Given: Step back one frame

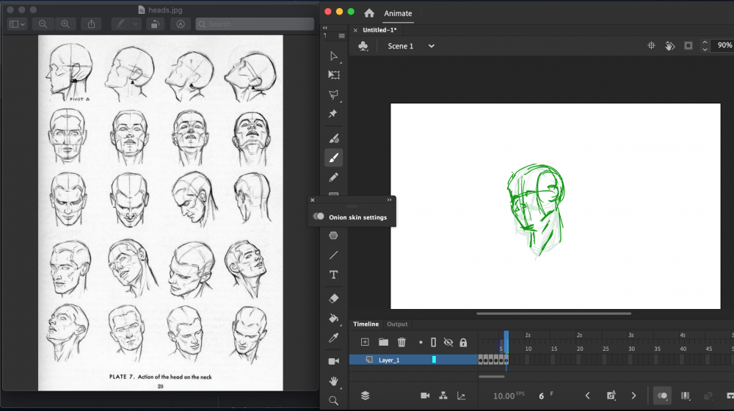Looking at the screenshot, I should [587, 396].
